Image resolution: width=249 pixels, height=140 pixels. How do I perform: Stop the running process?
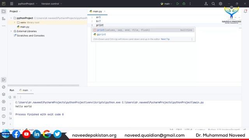click(15, 97)
